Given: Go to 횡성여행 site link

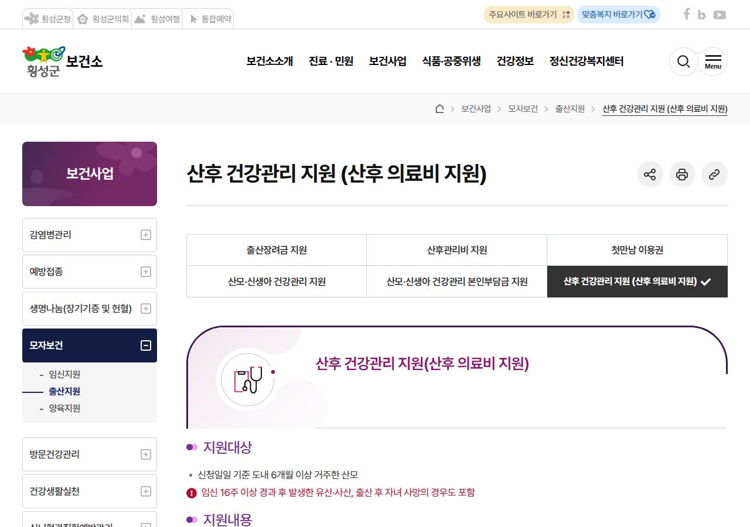Looking at the screenshot, I should [x=156, y=19].
